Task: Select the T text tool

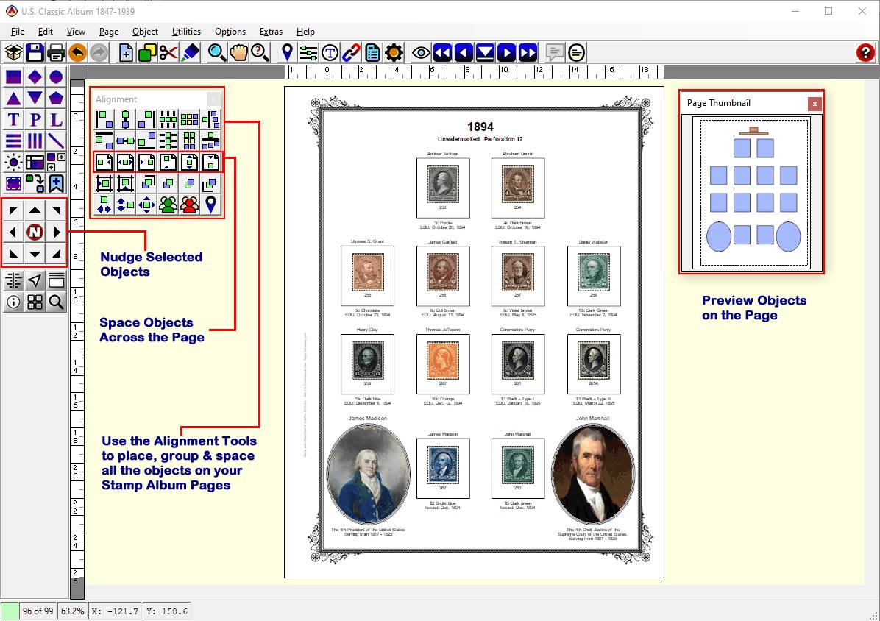Action: [x=13, y=119]
